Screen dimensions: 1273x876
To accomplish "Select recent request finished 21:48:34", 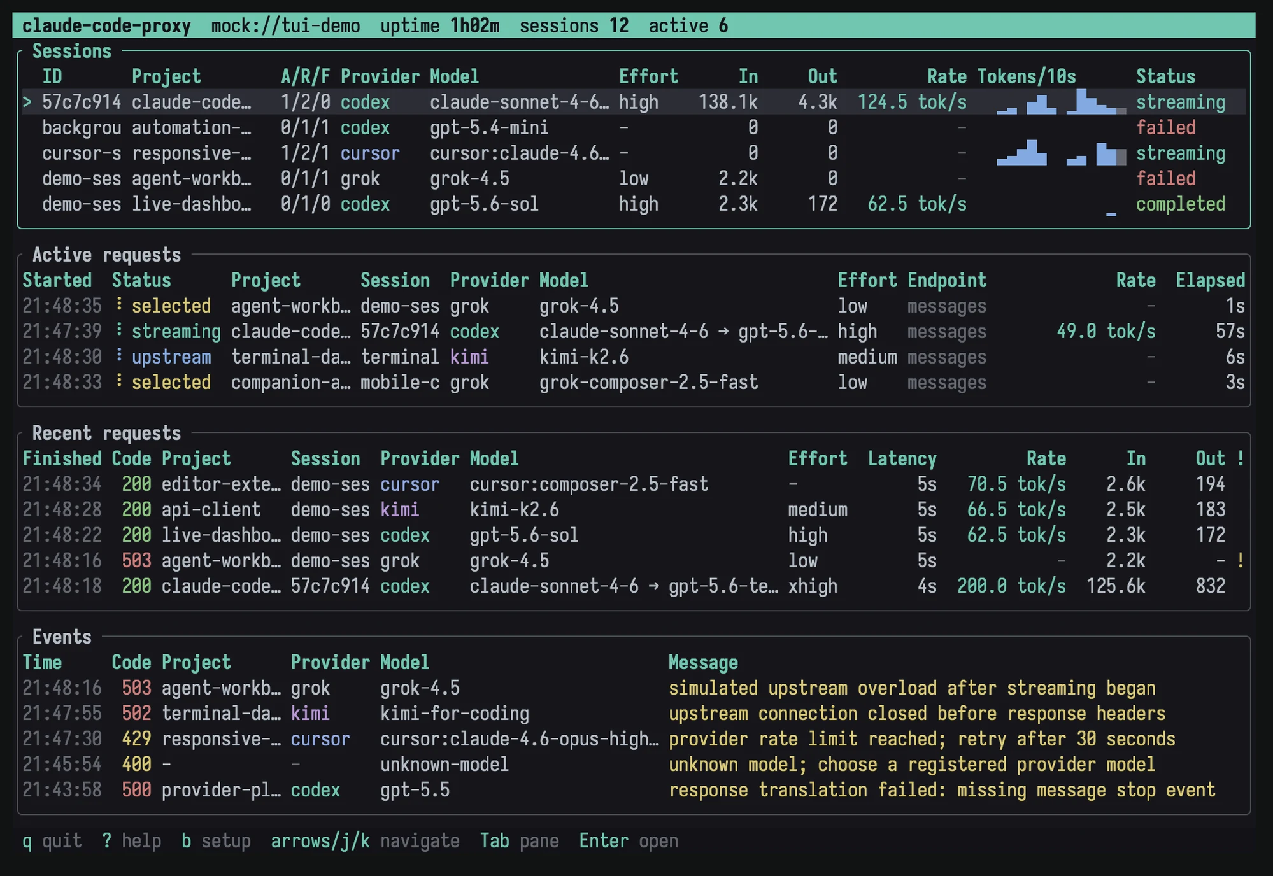I will click(634, 484).
